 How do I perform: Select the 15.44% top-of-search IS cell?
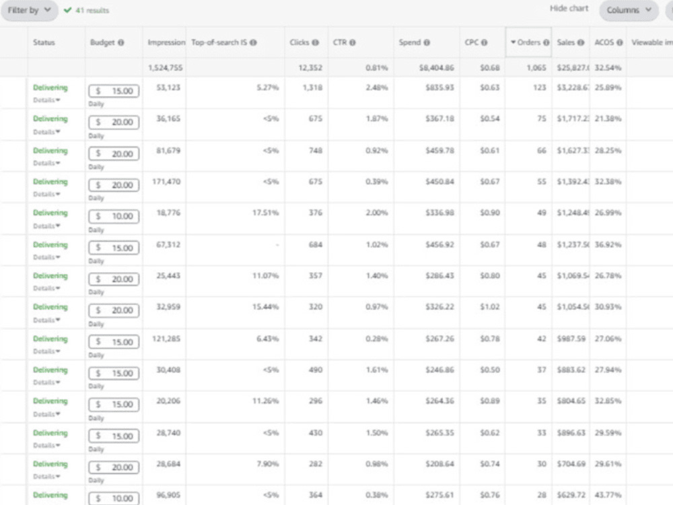[x=265, y=307]
